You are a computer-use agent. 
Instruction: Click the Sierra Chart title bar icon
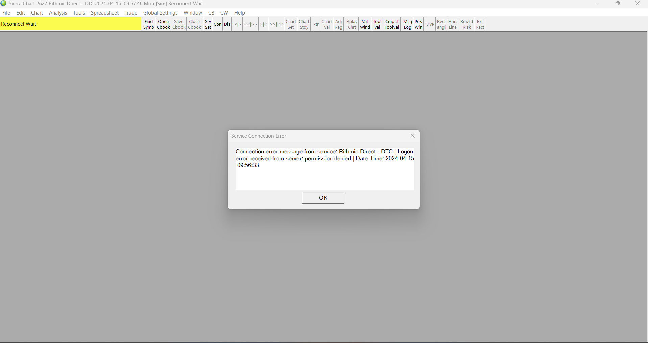click(x=4, y=4)
